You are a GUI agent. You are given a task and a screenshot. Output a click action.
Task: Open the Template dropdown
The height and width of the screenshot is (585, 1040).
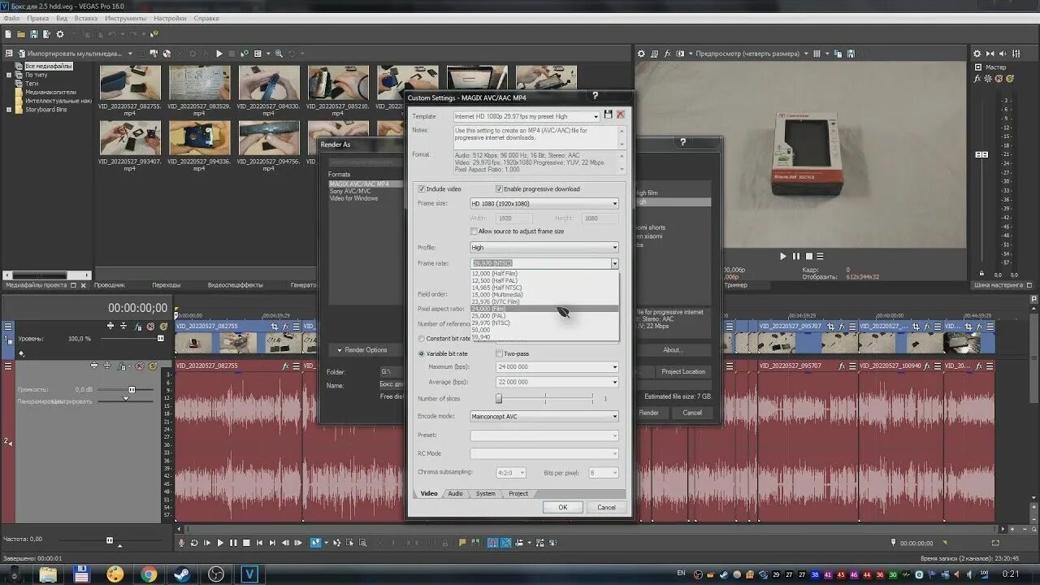click(x=596, y=117)
